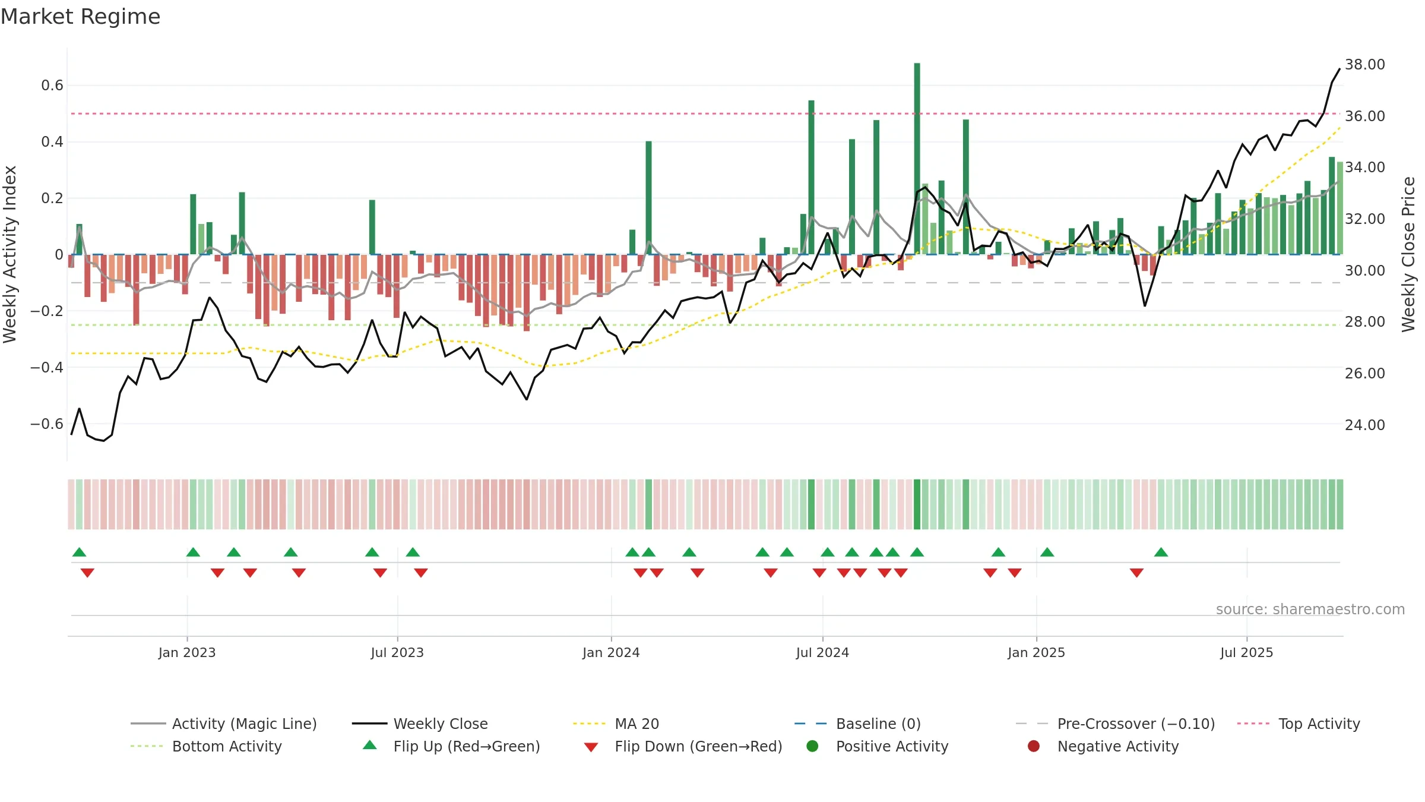Image resolution: width=1425 pixels, height=802 pixels.
Task: Click the green circle Positive Activity icon
Action: click(812, 746)
